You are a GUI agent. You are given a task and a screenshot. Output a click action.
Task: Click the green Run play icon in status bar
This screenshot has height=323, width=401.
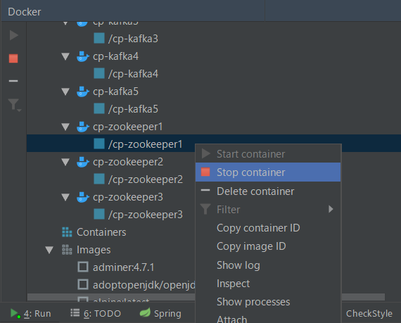(x=15, y=313)
